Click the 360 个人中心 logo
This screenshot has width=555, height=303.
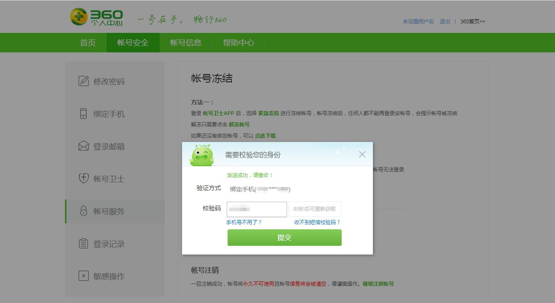click(98, 16)
